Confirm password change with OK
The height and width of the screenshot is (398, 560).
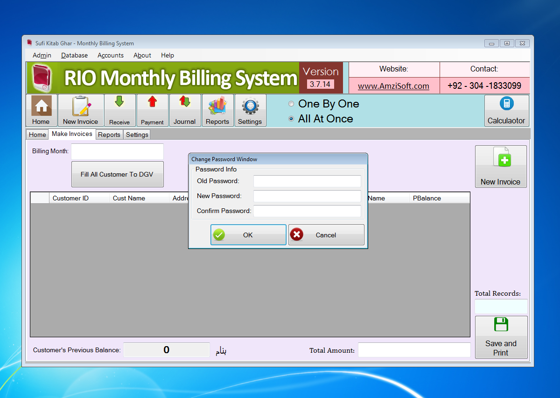248,235
